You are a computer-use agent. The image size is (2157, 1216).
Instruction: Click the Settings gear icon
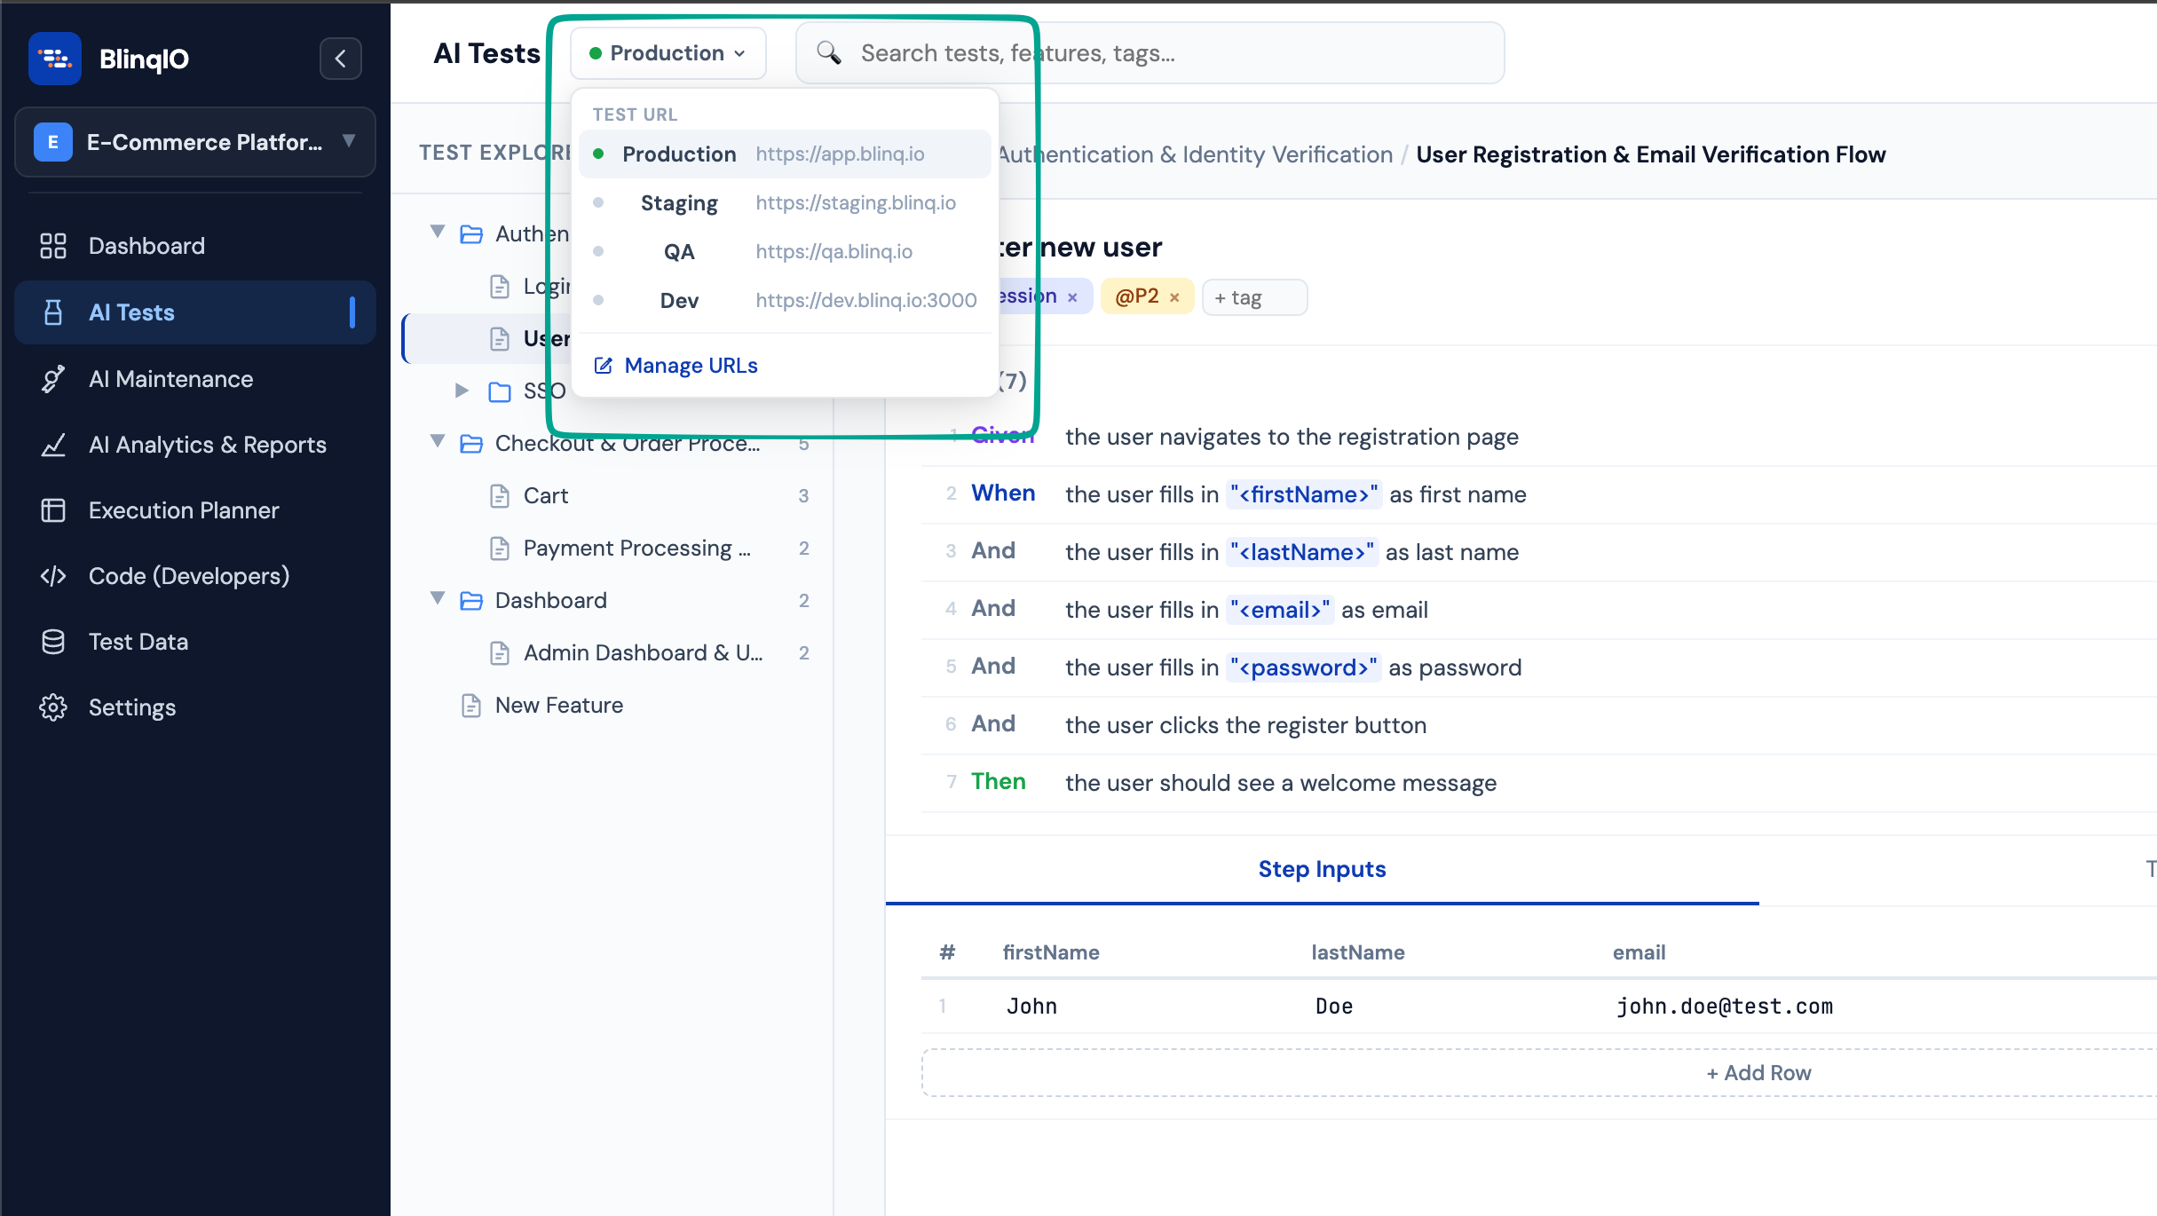(x=53, y=707)
